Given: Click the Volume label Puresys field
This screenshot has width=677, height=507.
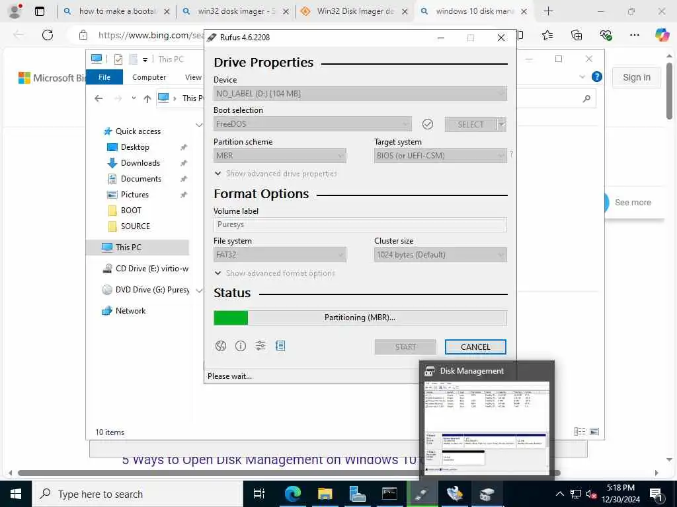Looking at the screenshot, I should coord(360,224).
